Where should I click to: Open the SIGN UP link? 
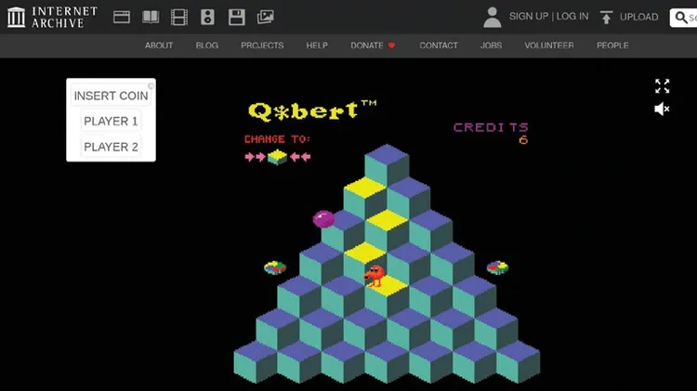(529, 17)
